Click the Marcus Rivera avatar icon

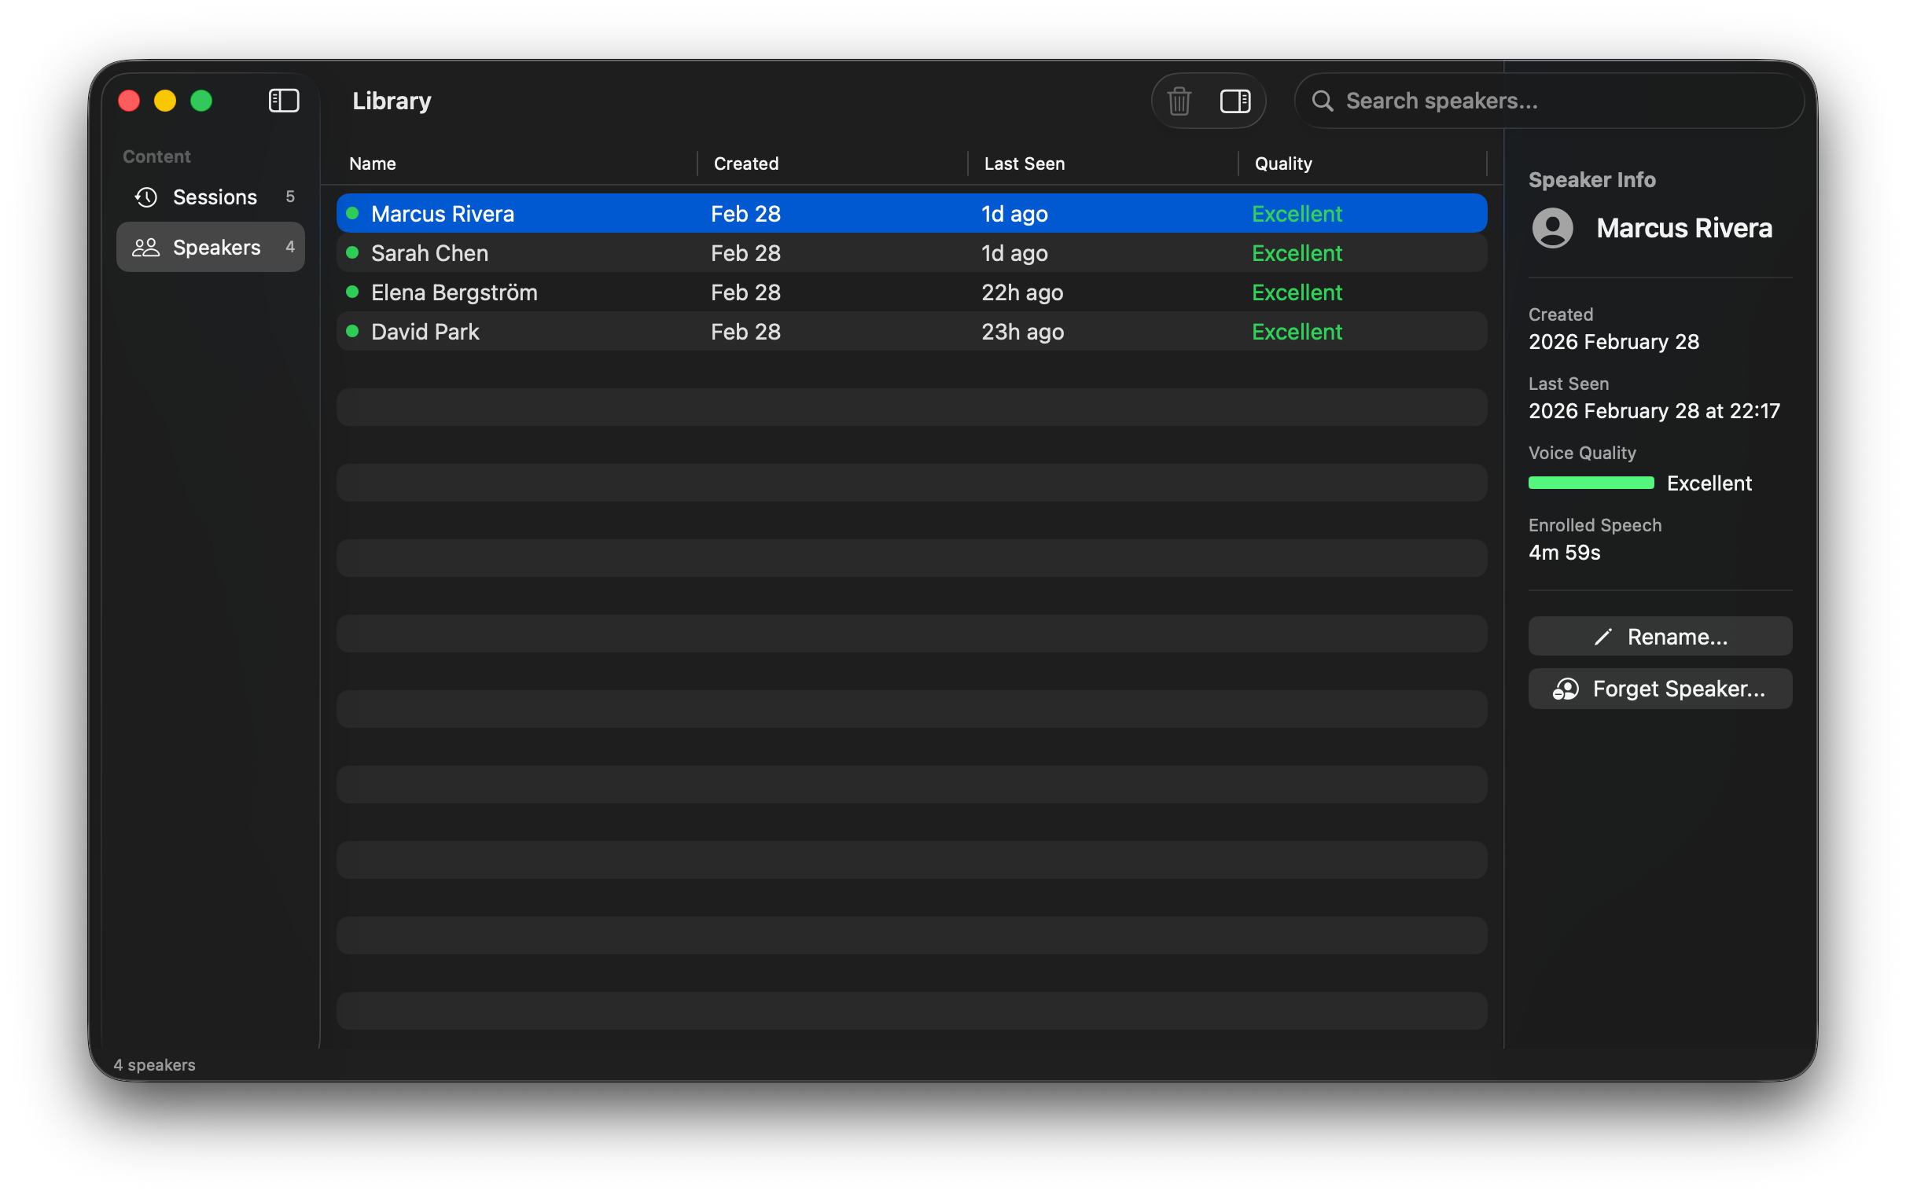(x=1552, y=229)
